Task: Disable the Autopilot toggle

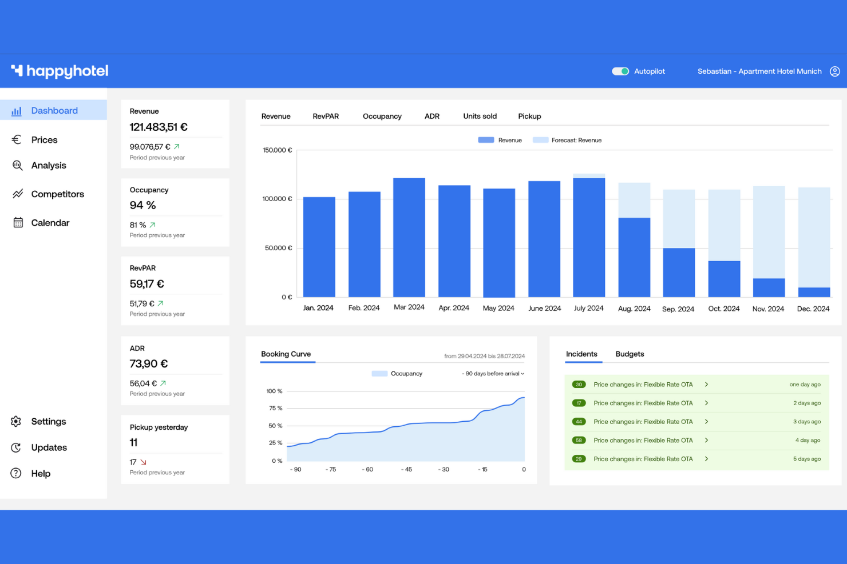Action: pos(620,71)
